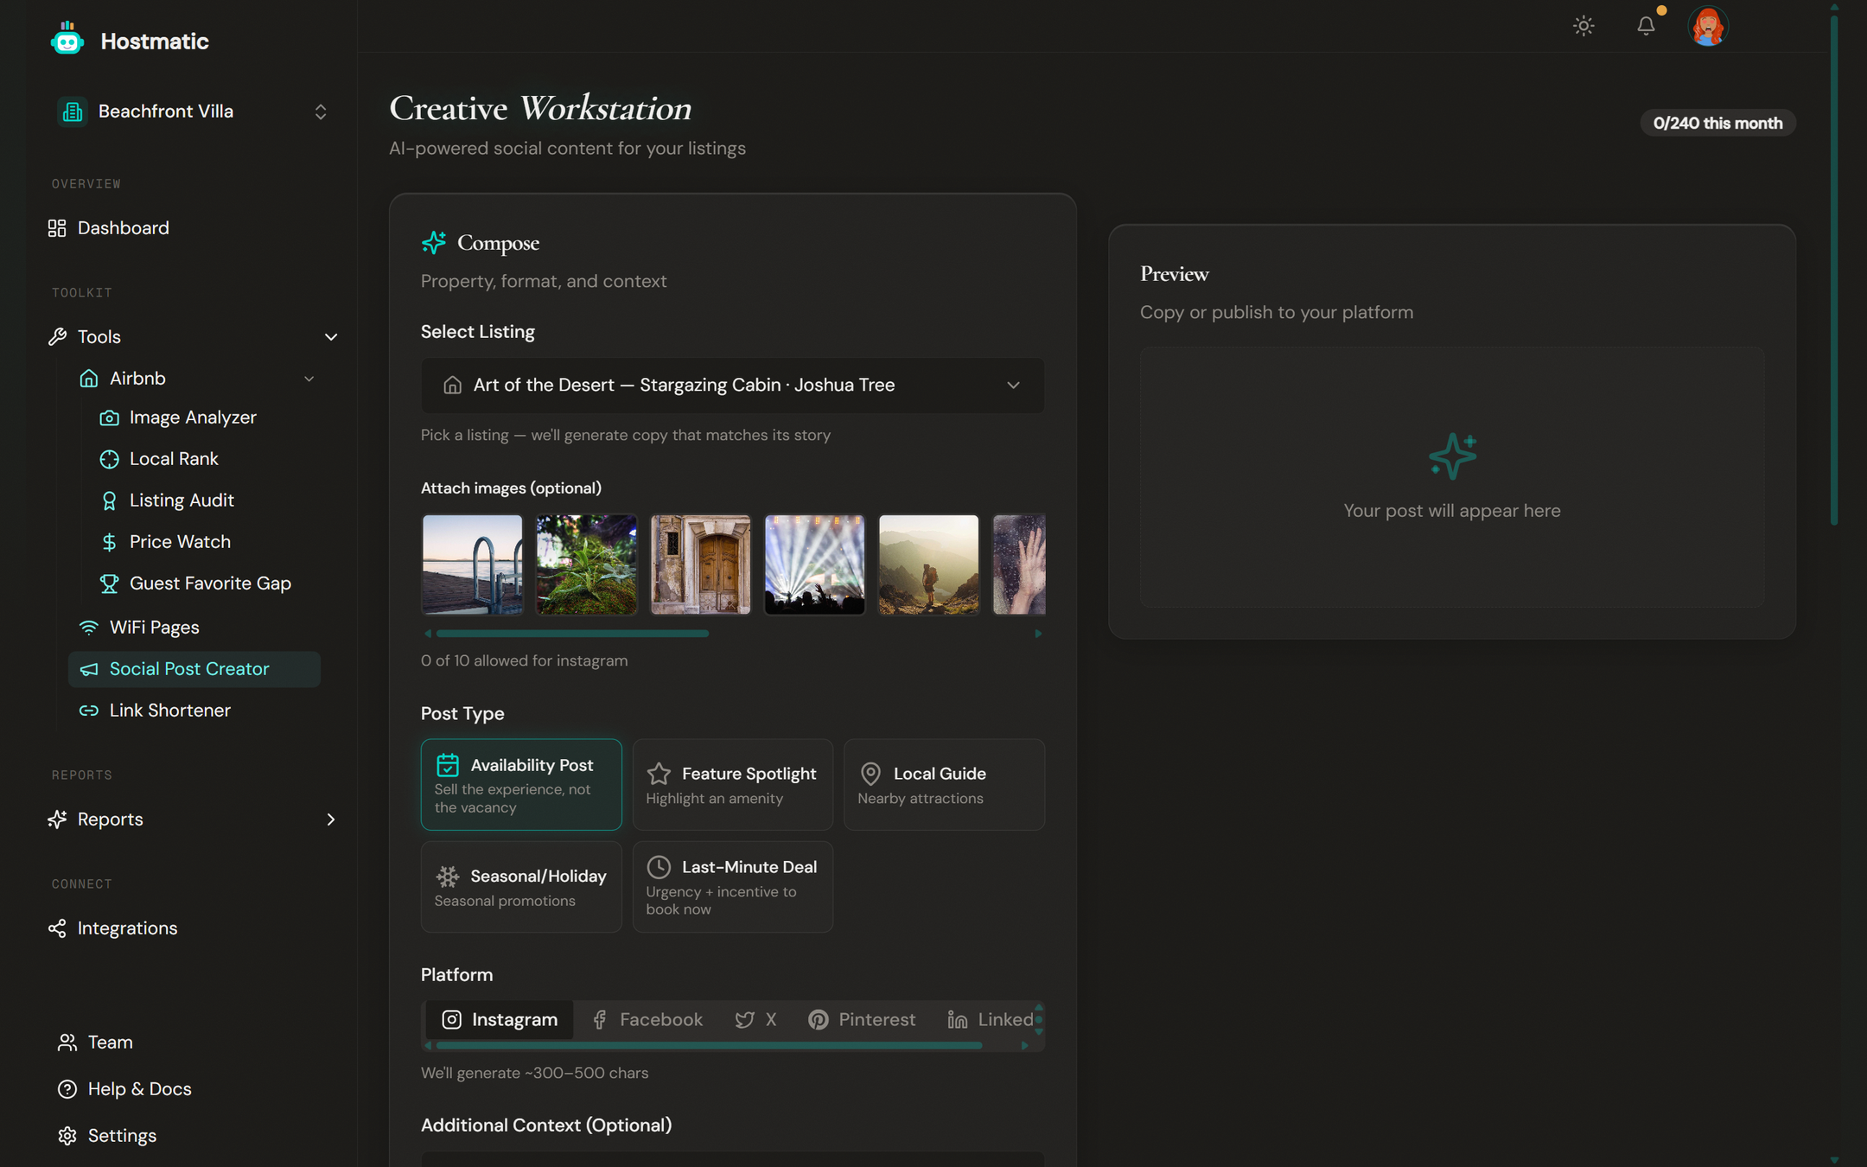Click the platform list horizontal scrollbar
Viewport: 1867px width, 1167px height.
click(x=709, y=1046)
